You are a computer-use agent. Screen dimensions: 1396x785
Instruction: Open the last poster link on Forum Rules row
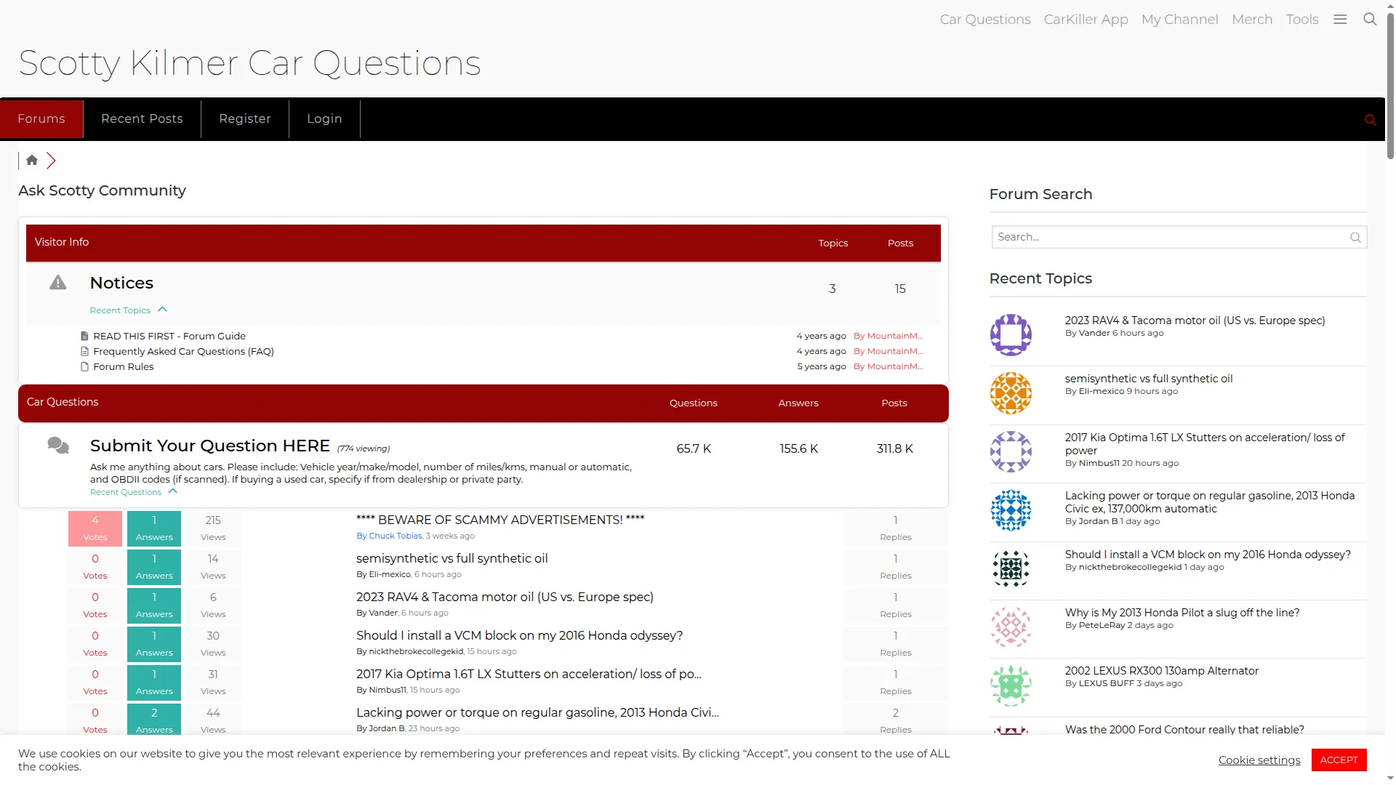point(888,367)
